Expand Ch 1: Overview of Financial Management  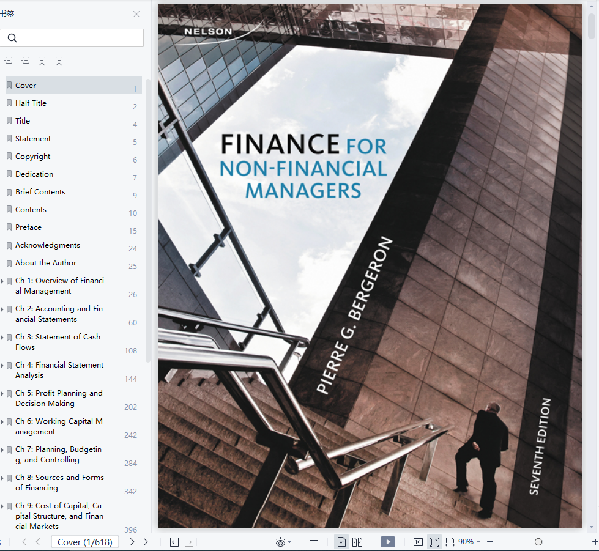coord(2,281)
